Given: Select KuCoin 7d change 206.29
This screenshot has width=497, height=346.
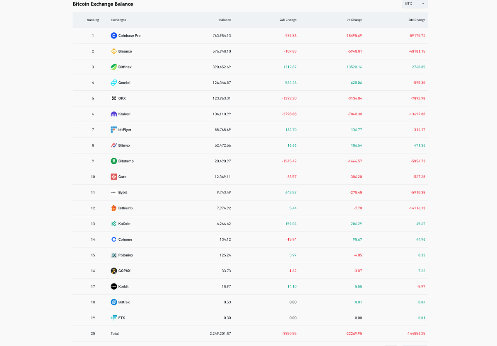Looking at the screenshot, I should [356, 224].
